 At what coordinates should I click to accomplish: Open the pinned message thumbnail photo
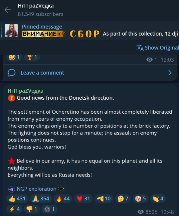(x=11, y=31)
